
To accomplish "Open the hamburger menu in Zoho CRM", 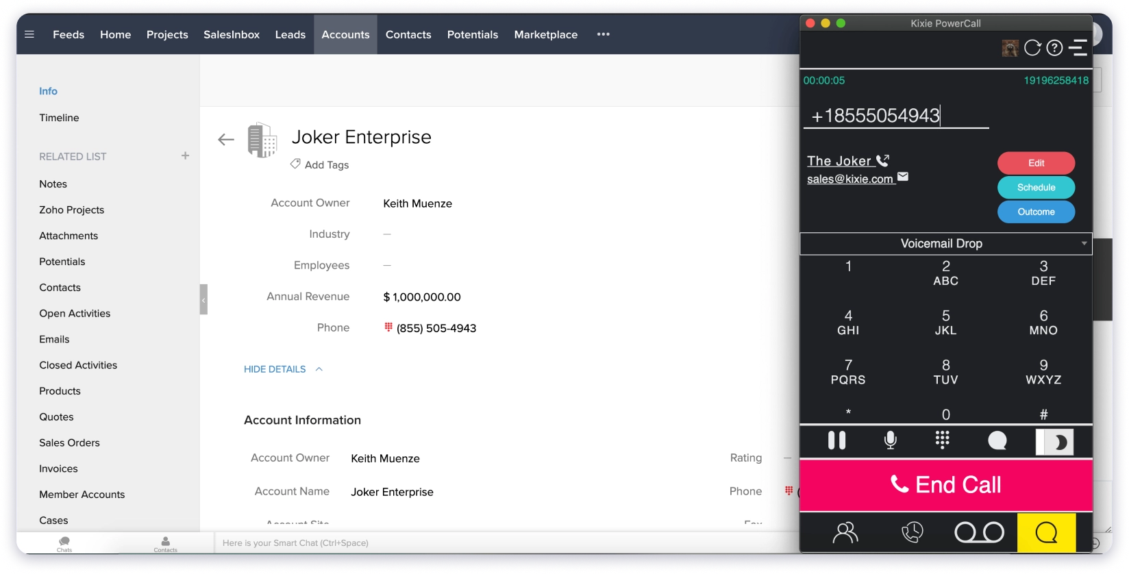I will [29, 34].
